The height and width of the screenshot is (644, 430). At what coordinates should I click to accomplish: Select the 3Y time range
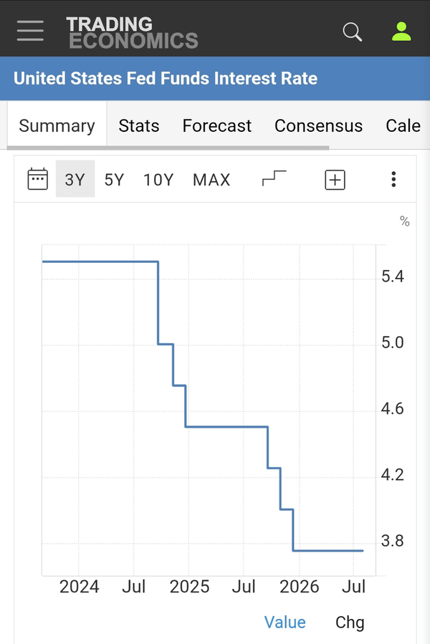(75, 179)
